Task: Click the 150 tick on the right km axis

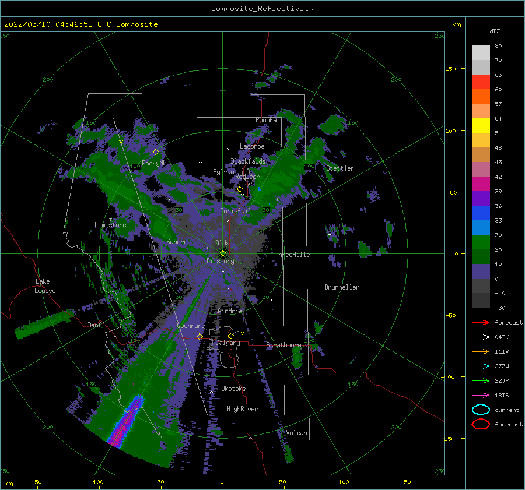Action: (x=450, y=69)
